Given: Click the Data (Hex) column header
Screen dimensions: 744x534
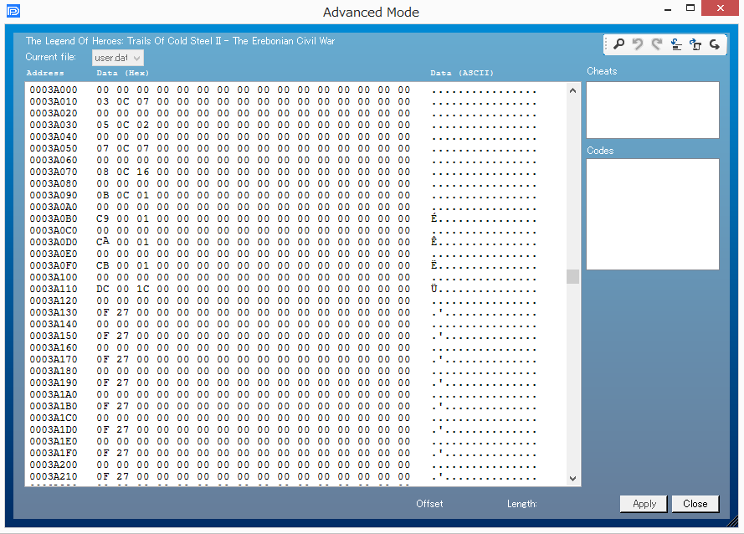Looking at the screenshot, I should (x=123, y=73).
